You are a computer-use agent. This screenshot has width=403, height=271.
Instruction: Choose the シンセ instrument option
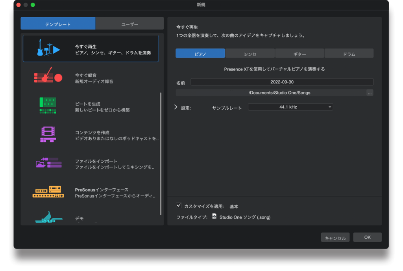(250, 54)
